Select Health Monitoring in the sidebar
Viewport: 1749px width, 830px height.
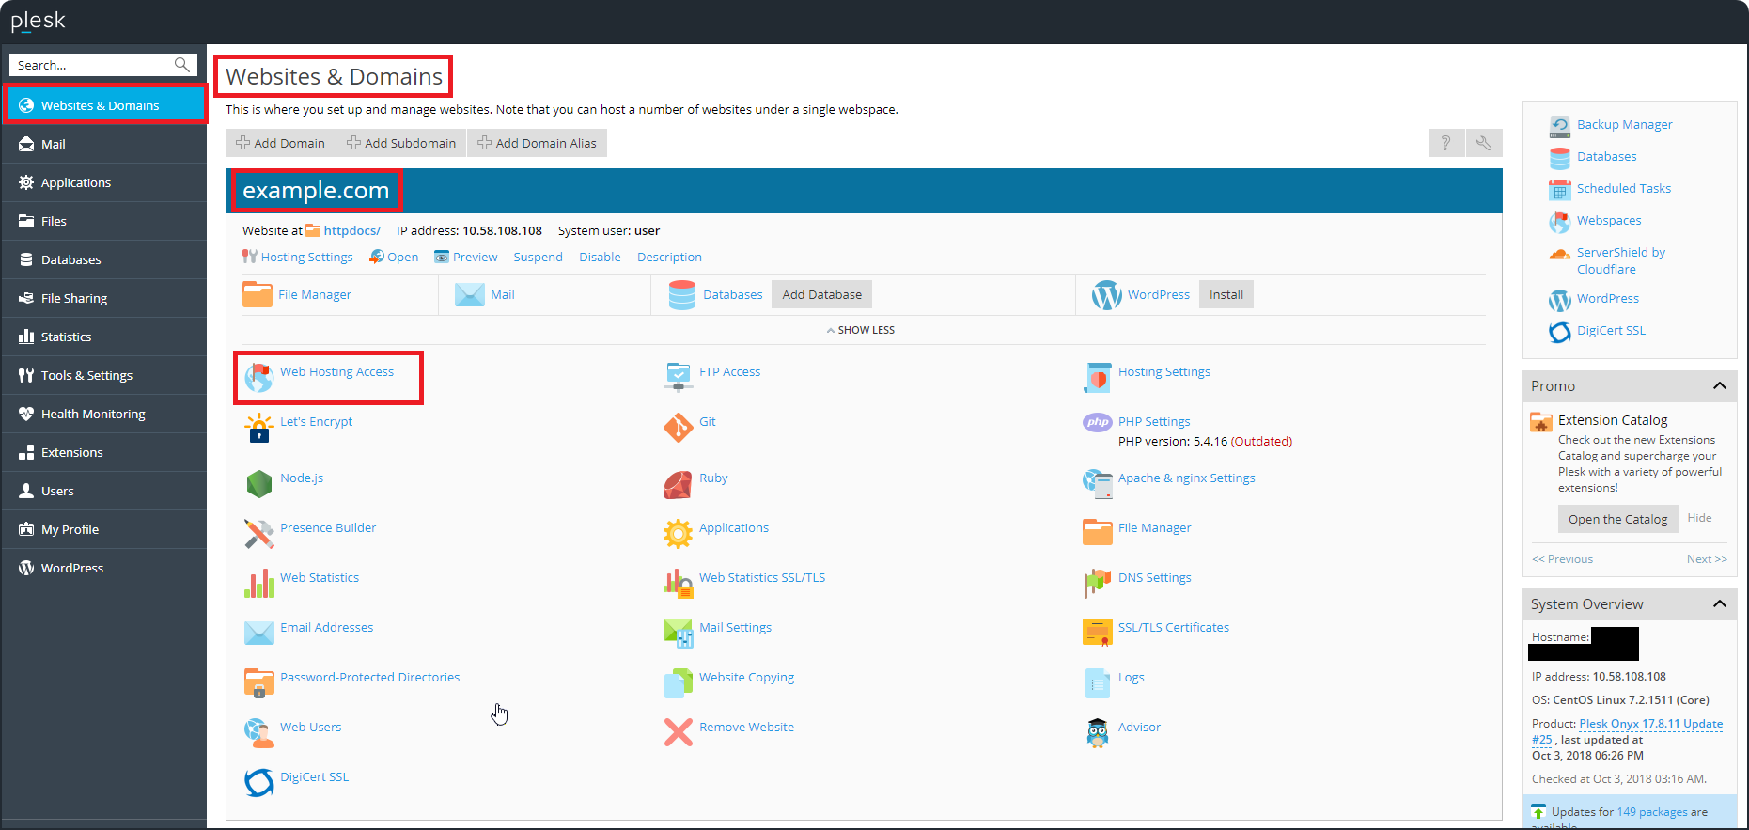coord(104,414)
